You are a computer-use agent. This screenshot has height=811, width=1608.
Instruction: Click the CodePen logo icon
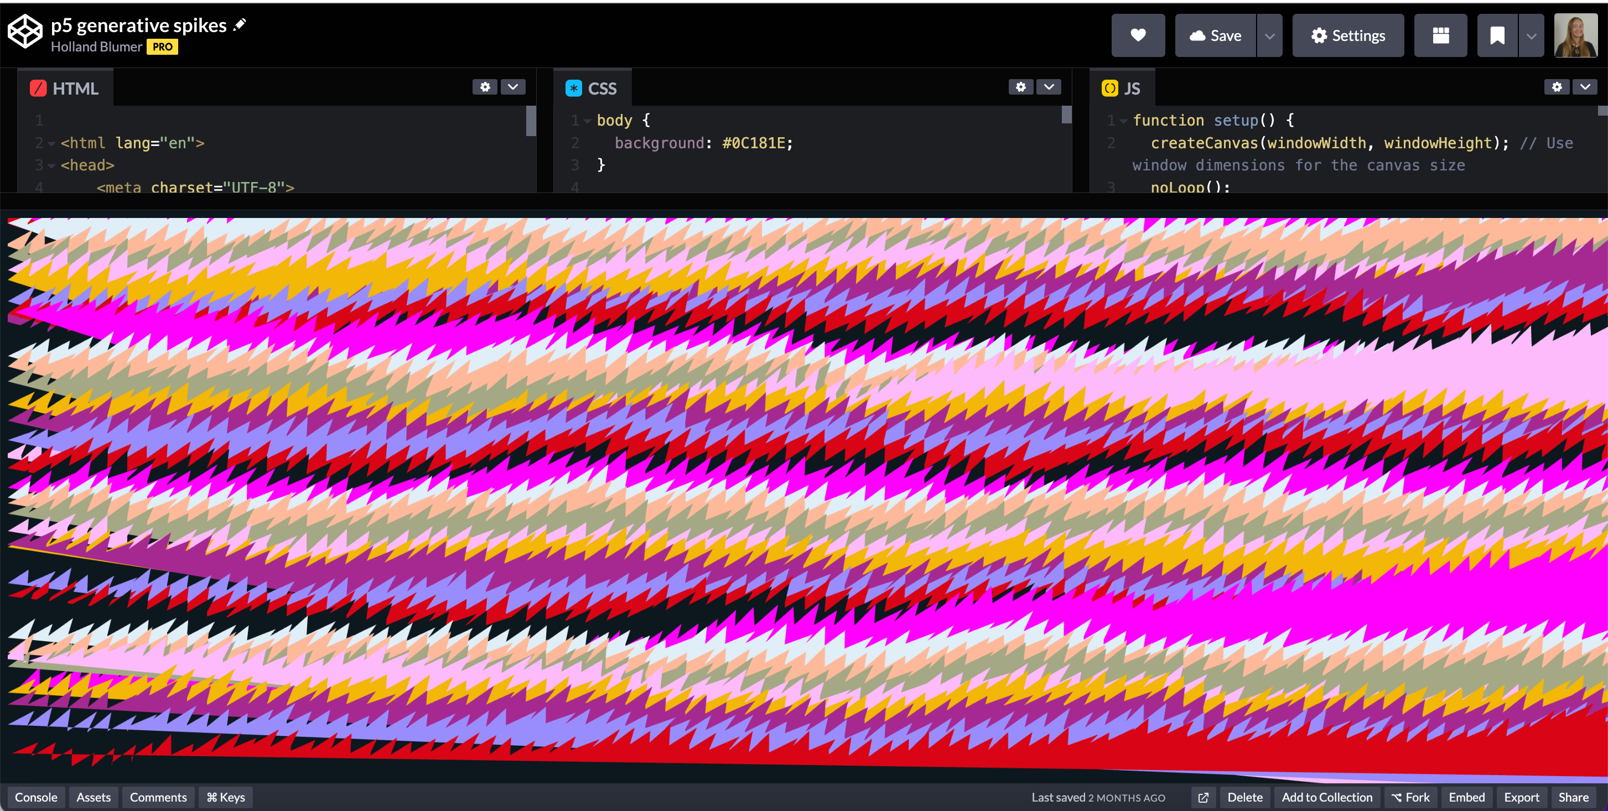click(x=25, y=31)
